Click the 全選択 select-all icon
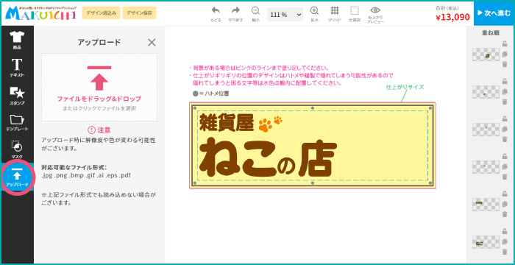 pyautogui.click(x=355, y=15)
